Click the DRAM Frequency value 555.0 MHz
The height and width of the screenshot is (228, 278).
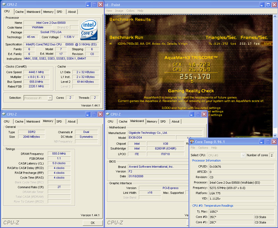(x=59, y=154)
